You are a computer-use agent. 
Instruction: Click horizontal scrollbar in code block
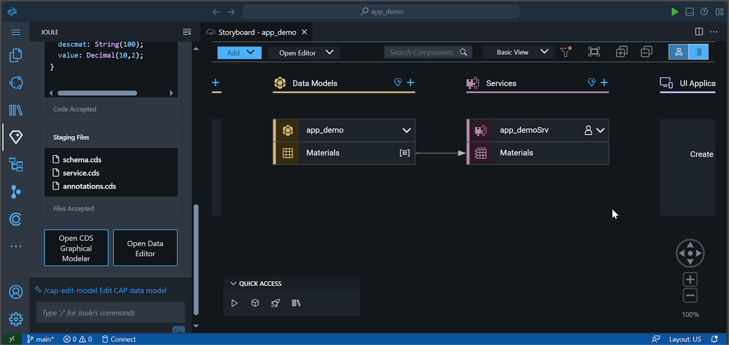97,93
